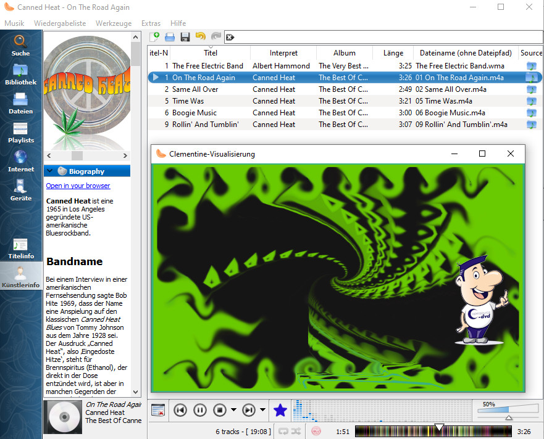Viewport: 544px width, 439px height.
Task: Toggle the repeat mode button
Action: tap(283, 432)
